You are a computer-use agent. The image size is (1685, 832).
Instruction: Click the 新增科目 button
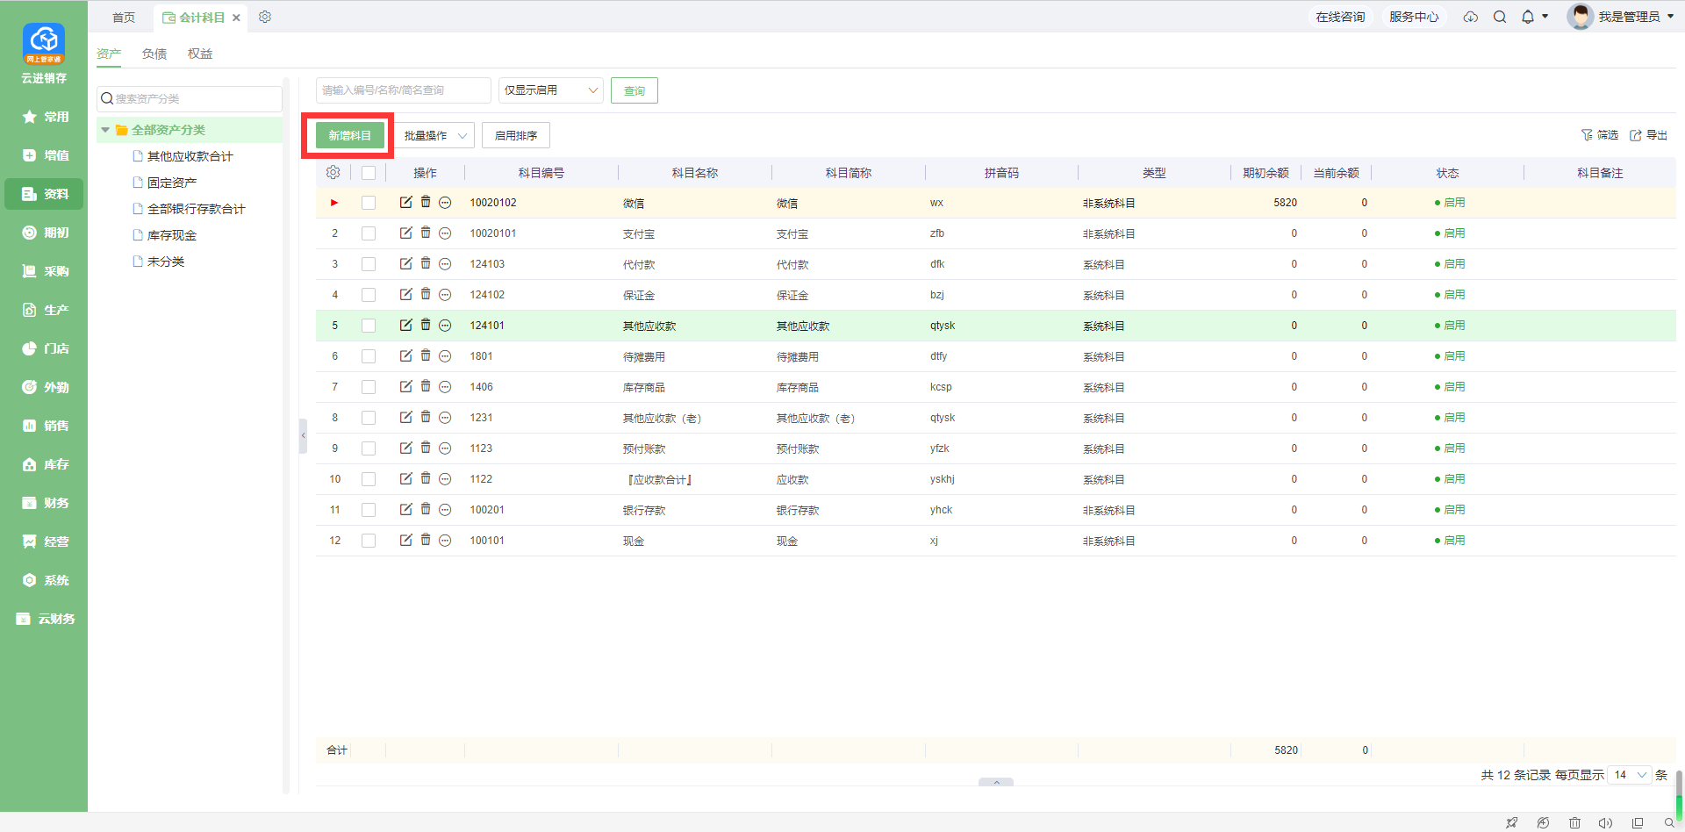[x=350, y=135]
